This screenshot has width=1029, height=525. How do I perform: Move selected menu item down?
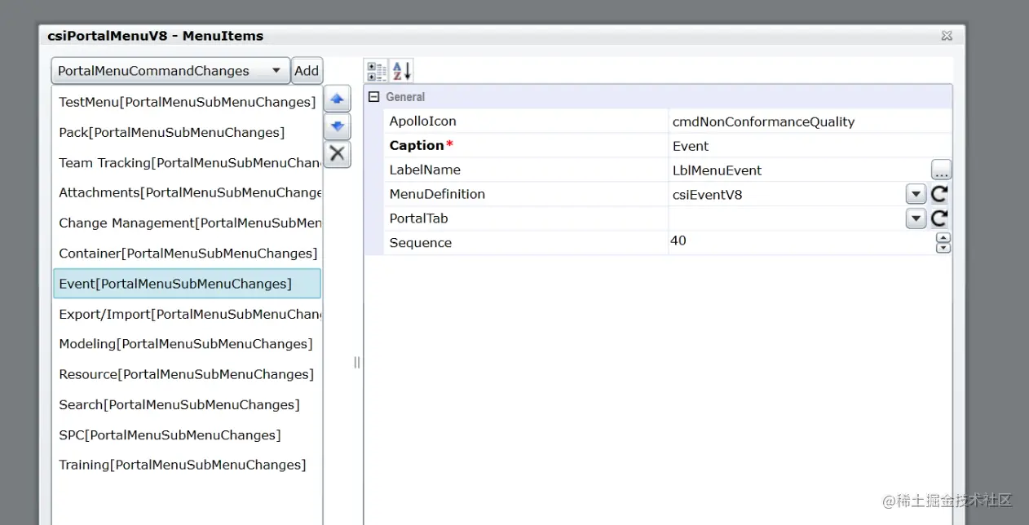[x=338, y=126]
